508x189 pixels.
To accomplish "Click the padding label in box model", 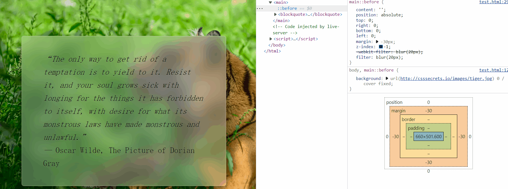I will click(x=416, y=128).
